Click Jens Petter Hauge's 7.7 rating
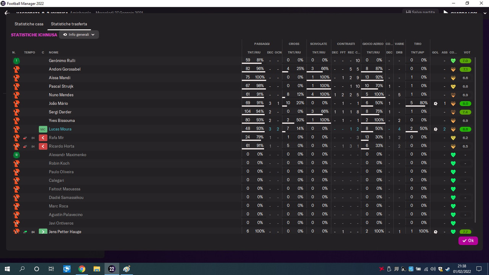The image size is (489, 275). 465,232
